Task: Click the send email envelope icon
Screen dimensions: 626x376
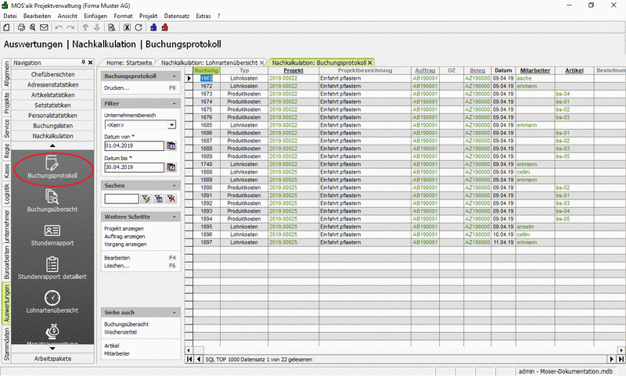Action: click(44, 27)
